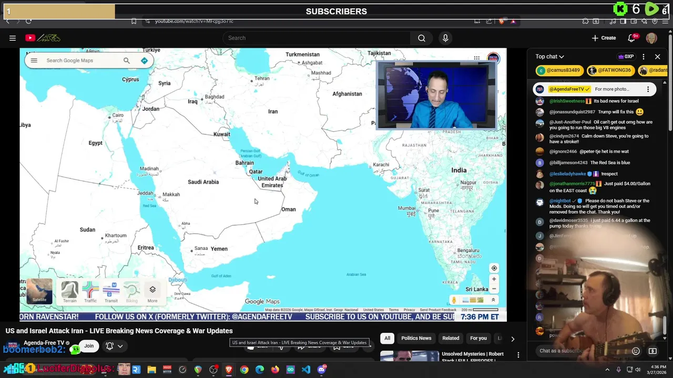
Task: Click the @camus83489 chat chip
Action: coord(559,70)
